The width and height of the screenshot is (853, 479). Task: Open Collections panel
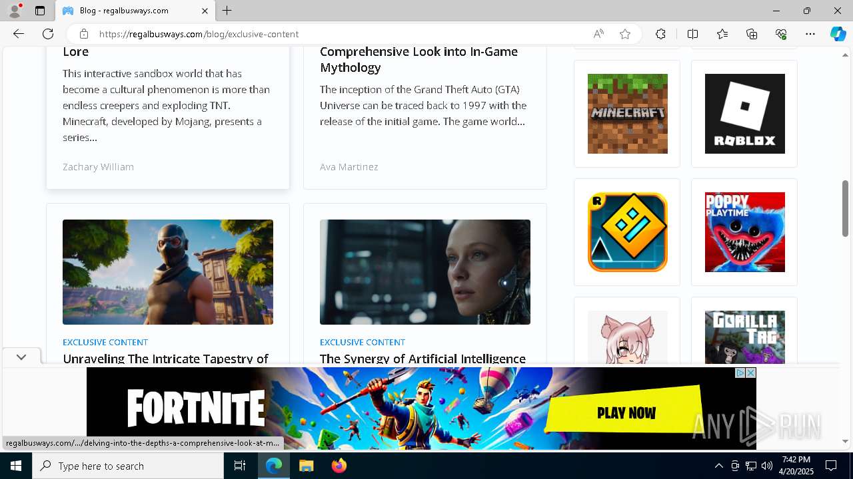pos(752,34)
